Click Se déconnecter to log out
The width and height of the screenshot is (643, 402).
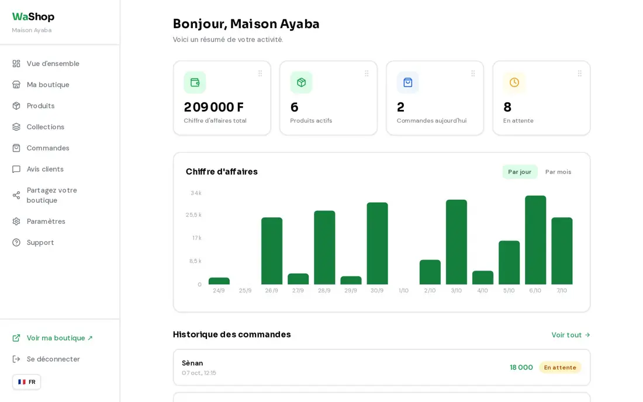click(53, 359)
